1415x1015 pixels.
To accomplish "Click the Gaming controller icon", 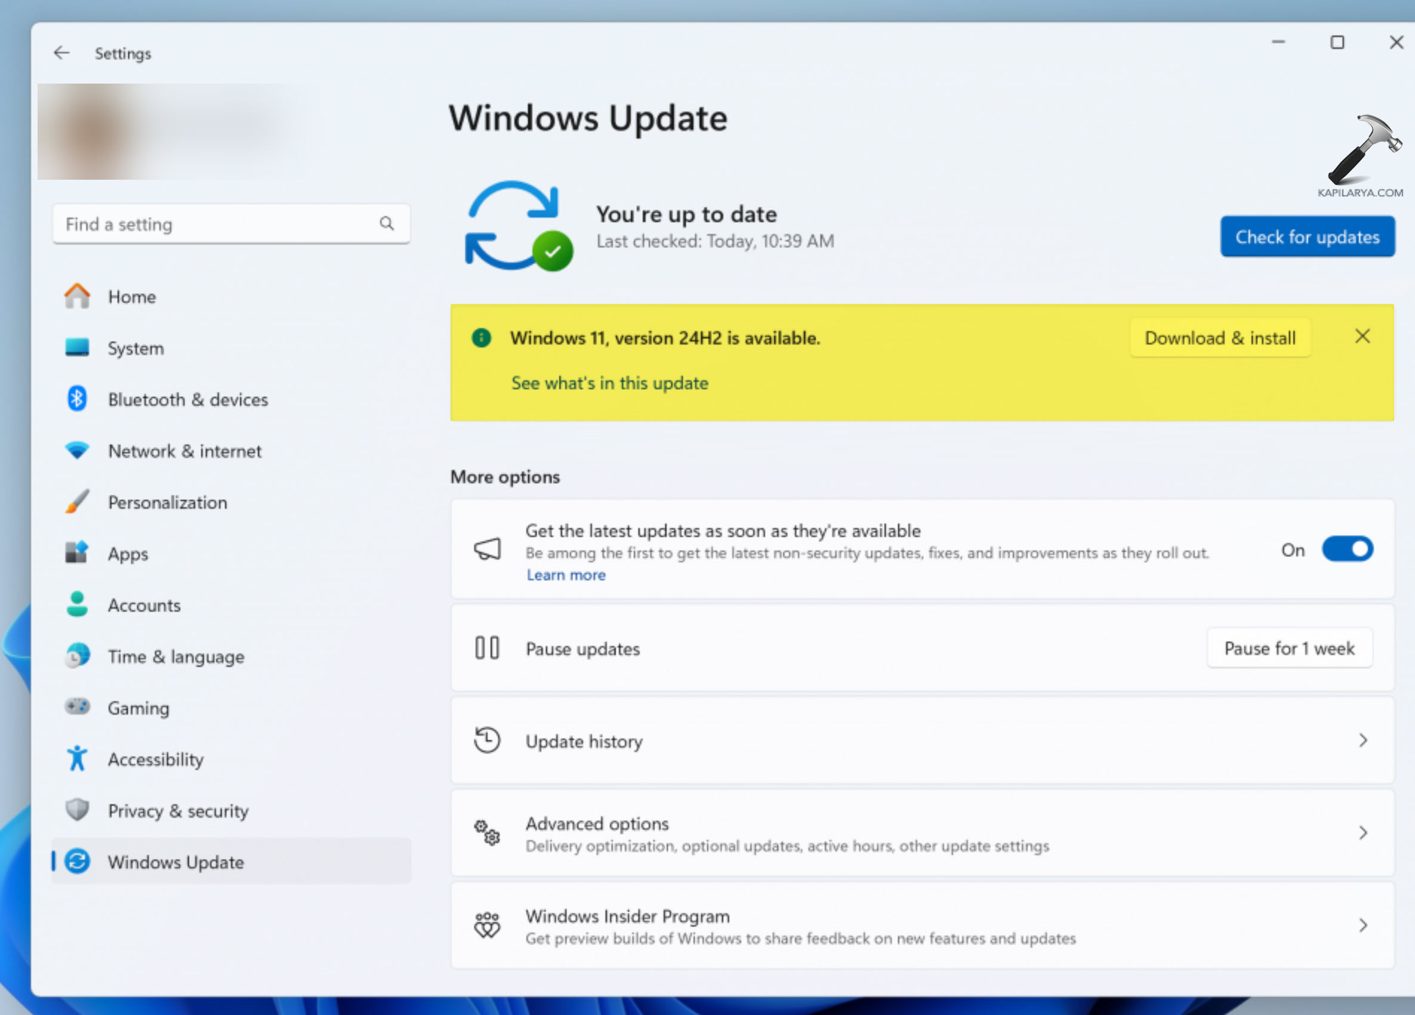I will pyautogui.click(x=78, y=707).
